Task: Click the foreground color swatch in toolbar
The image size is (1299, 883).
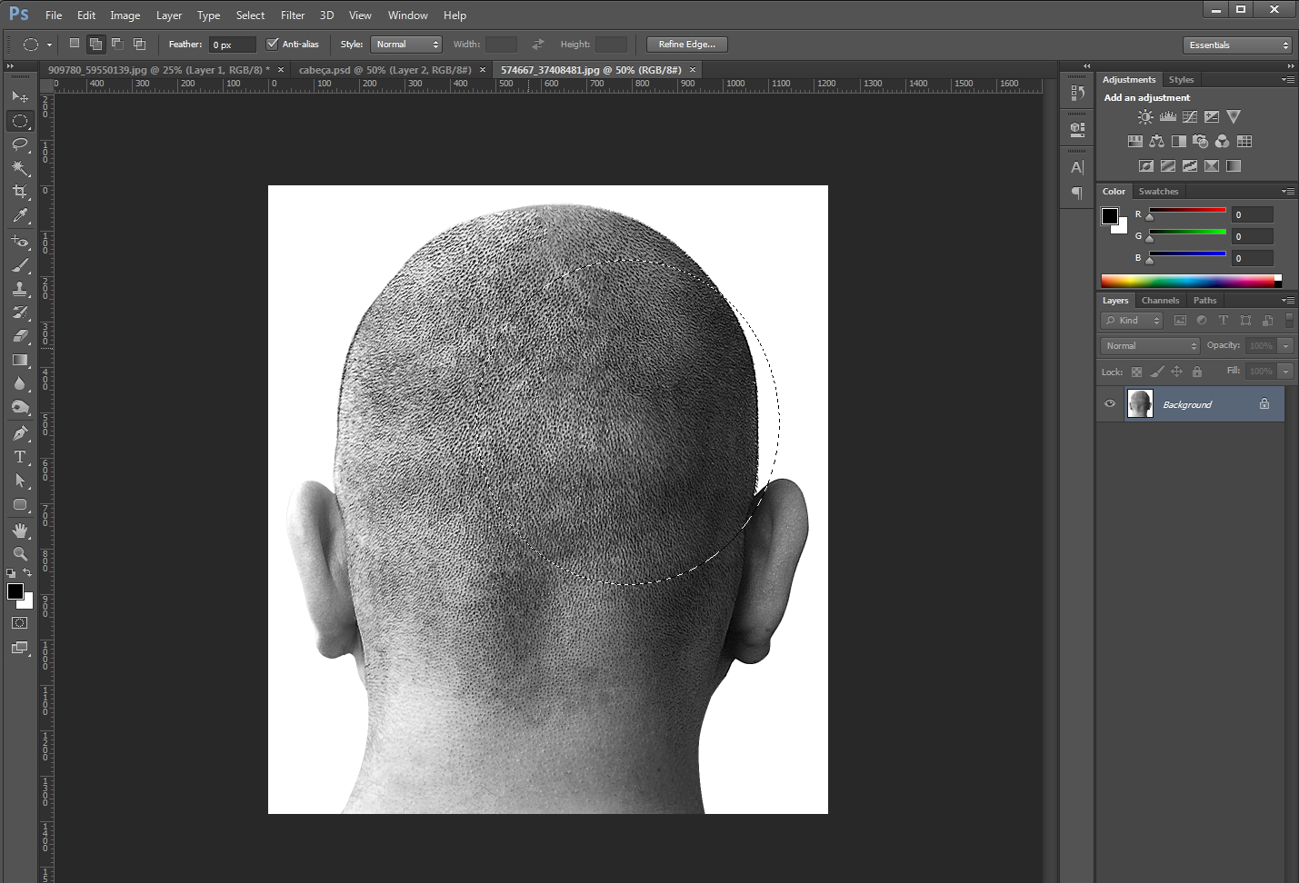Action: (15, 591)
